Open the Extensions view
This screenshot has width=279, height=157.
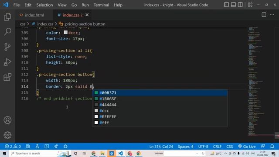(x=7, y=77)
